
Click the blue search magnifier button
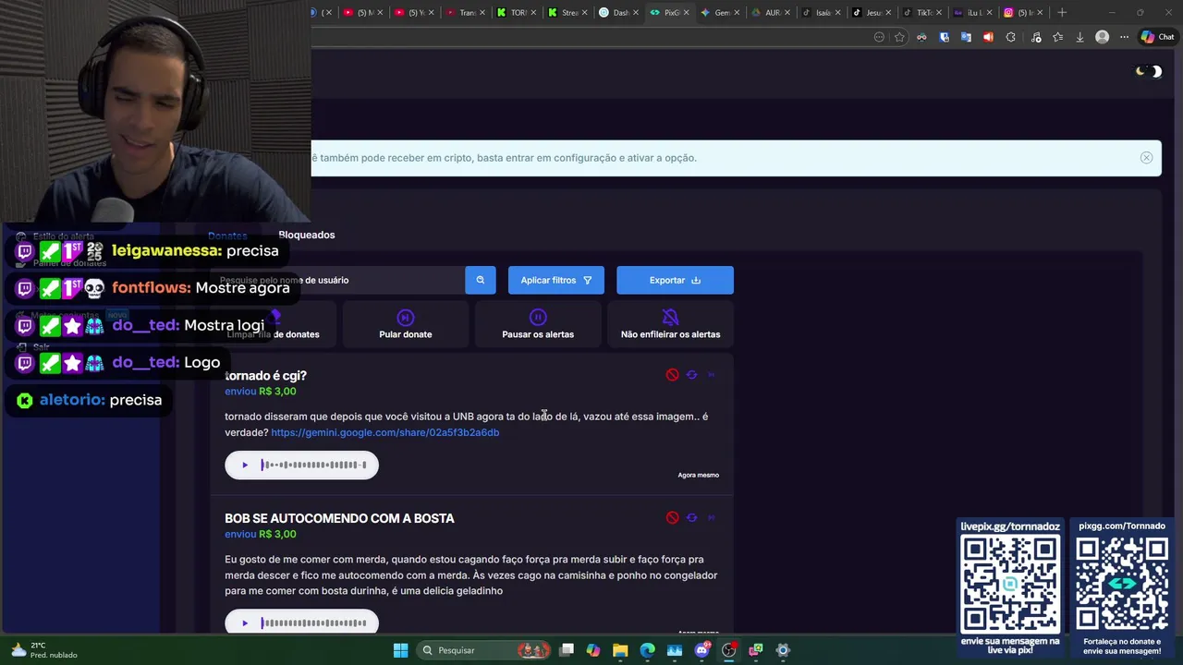point(480,280)
